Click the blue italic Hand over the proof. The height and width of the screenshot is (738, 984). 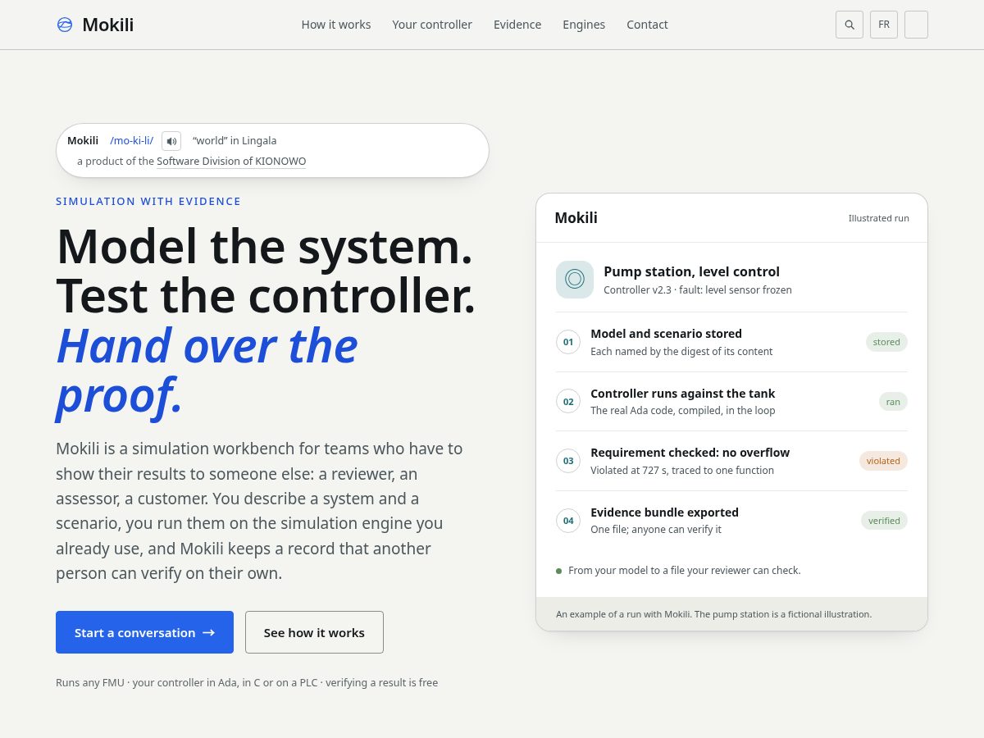click(x=207, y=370)
